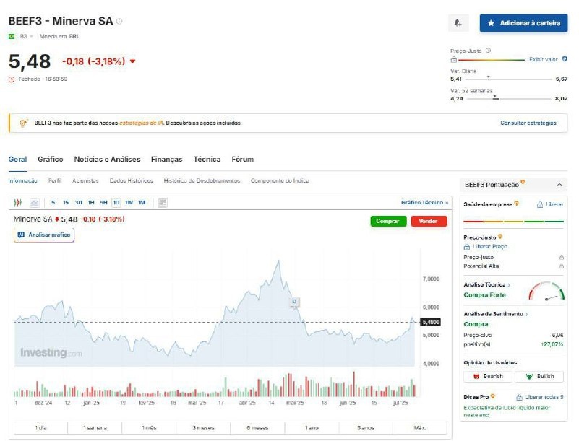Click the bull icon in Bullish button
The height and width of the screenshot is (441, 579).
529,377
